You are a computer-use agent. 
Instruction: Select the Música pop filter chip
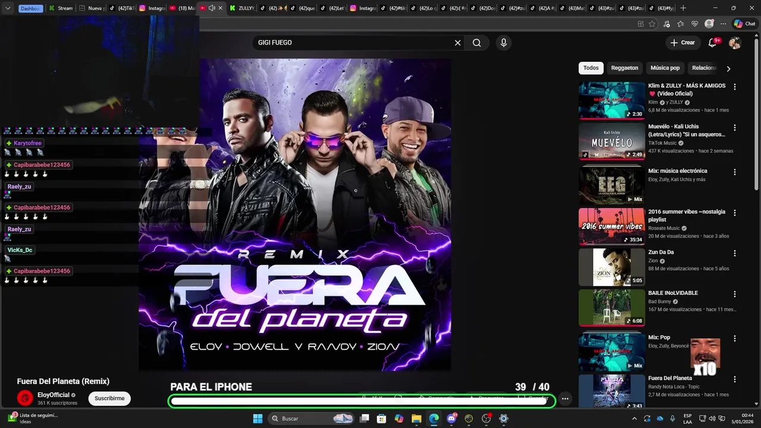click(x=665, y=68)
